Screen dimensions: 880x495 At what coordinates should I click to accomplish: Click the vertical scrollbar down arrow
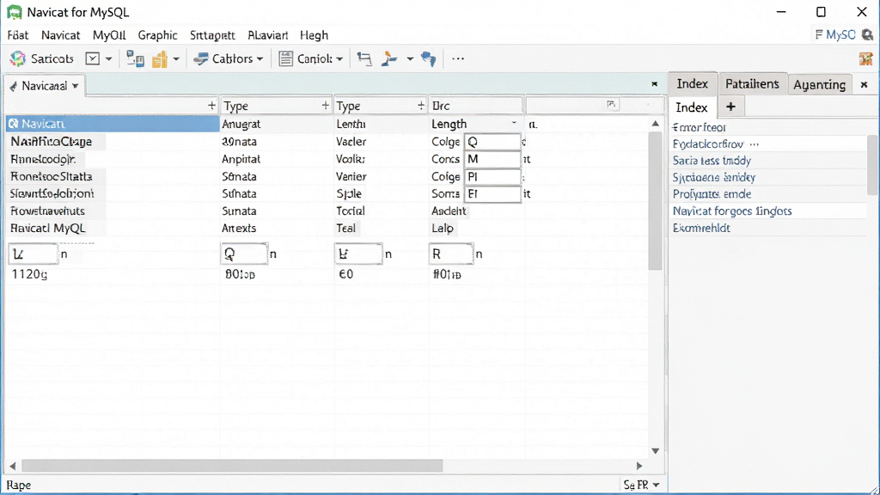click(655, 450)
